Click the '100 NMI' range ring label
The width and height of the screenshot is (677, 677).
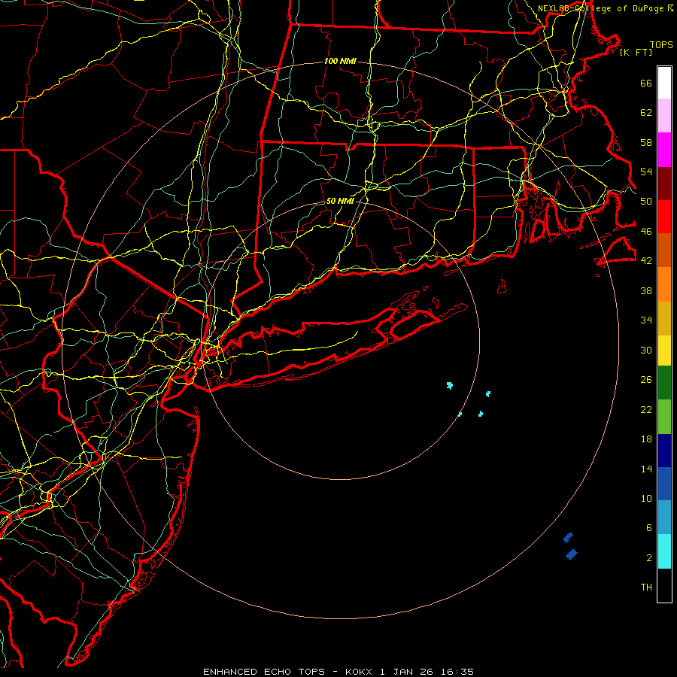coord(340,61)
